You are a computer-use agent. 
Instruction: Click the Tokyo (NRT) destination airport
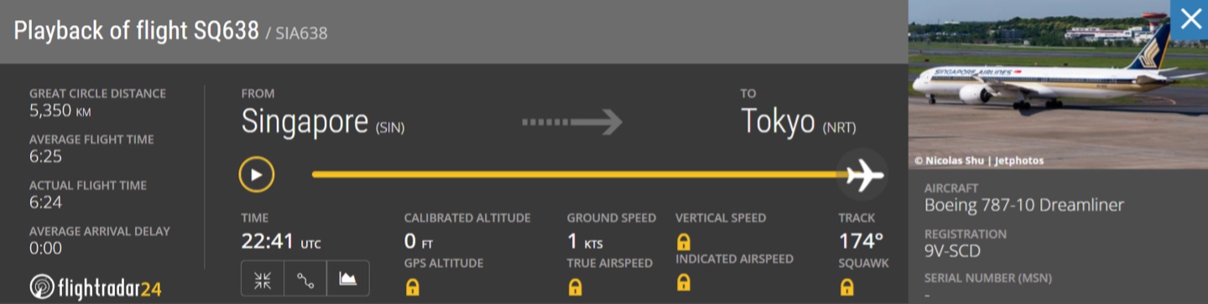798,122
